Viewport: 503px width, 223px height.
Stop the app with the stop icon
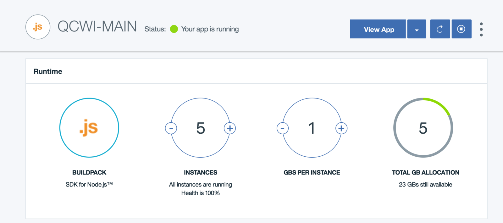461,29
